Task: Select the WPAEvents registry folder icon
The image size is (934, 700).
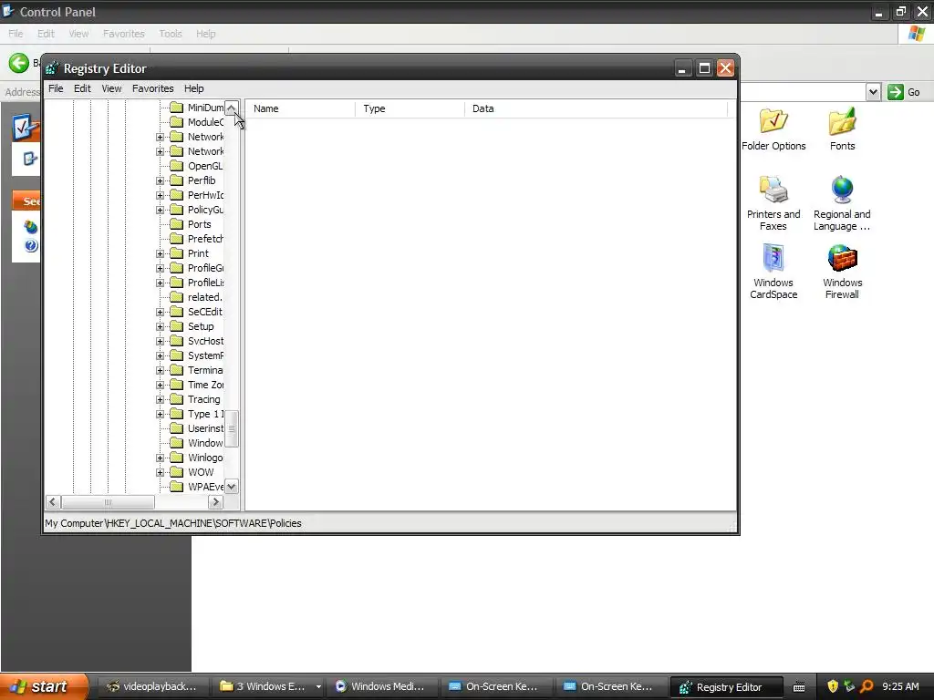Action: pos(176,487)
